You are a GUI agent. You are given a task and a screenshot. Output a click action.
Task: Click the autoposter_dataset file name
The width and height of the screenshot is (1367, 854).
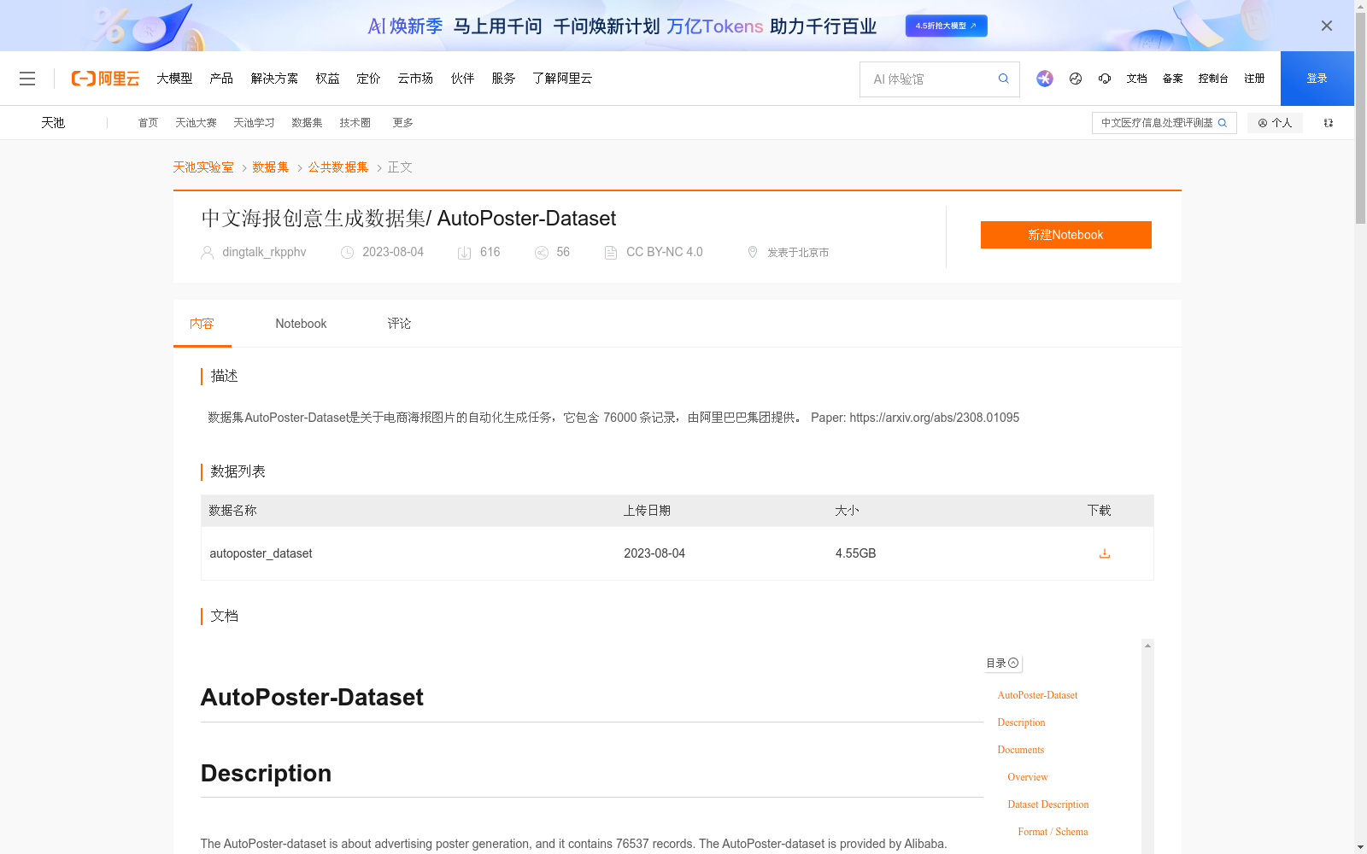261,553
